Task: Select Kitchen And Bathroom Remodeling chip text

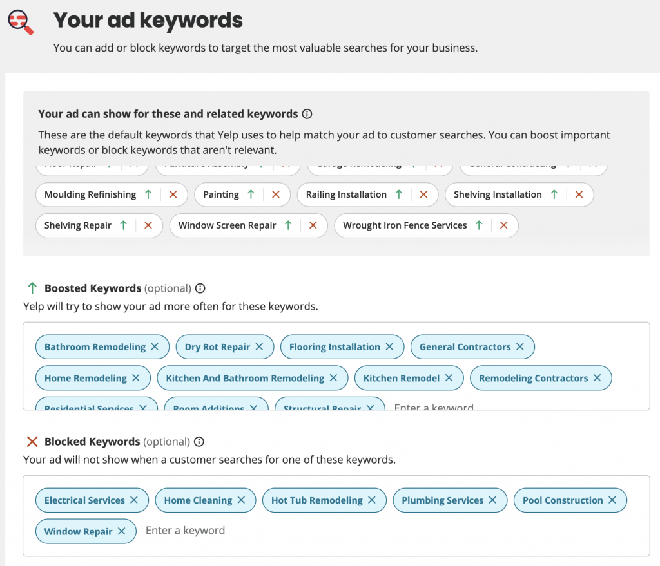Action: 245,378
